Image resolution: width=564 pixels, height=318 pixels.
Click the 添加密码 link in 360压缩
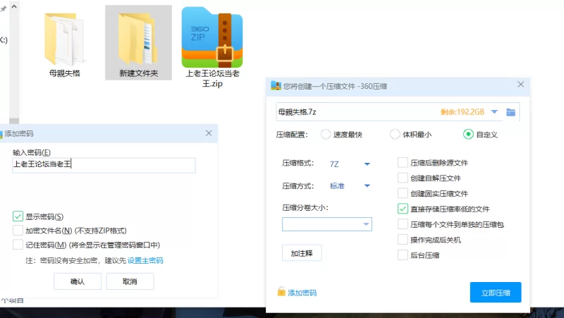(x=302, y=293)
